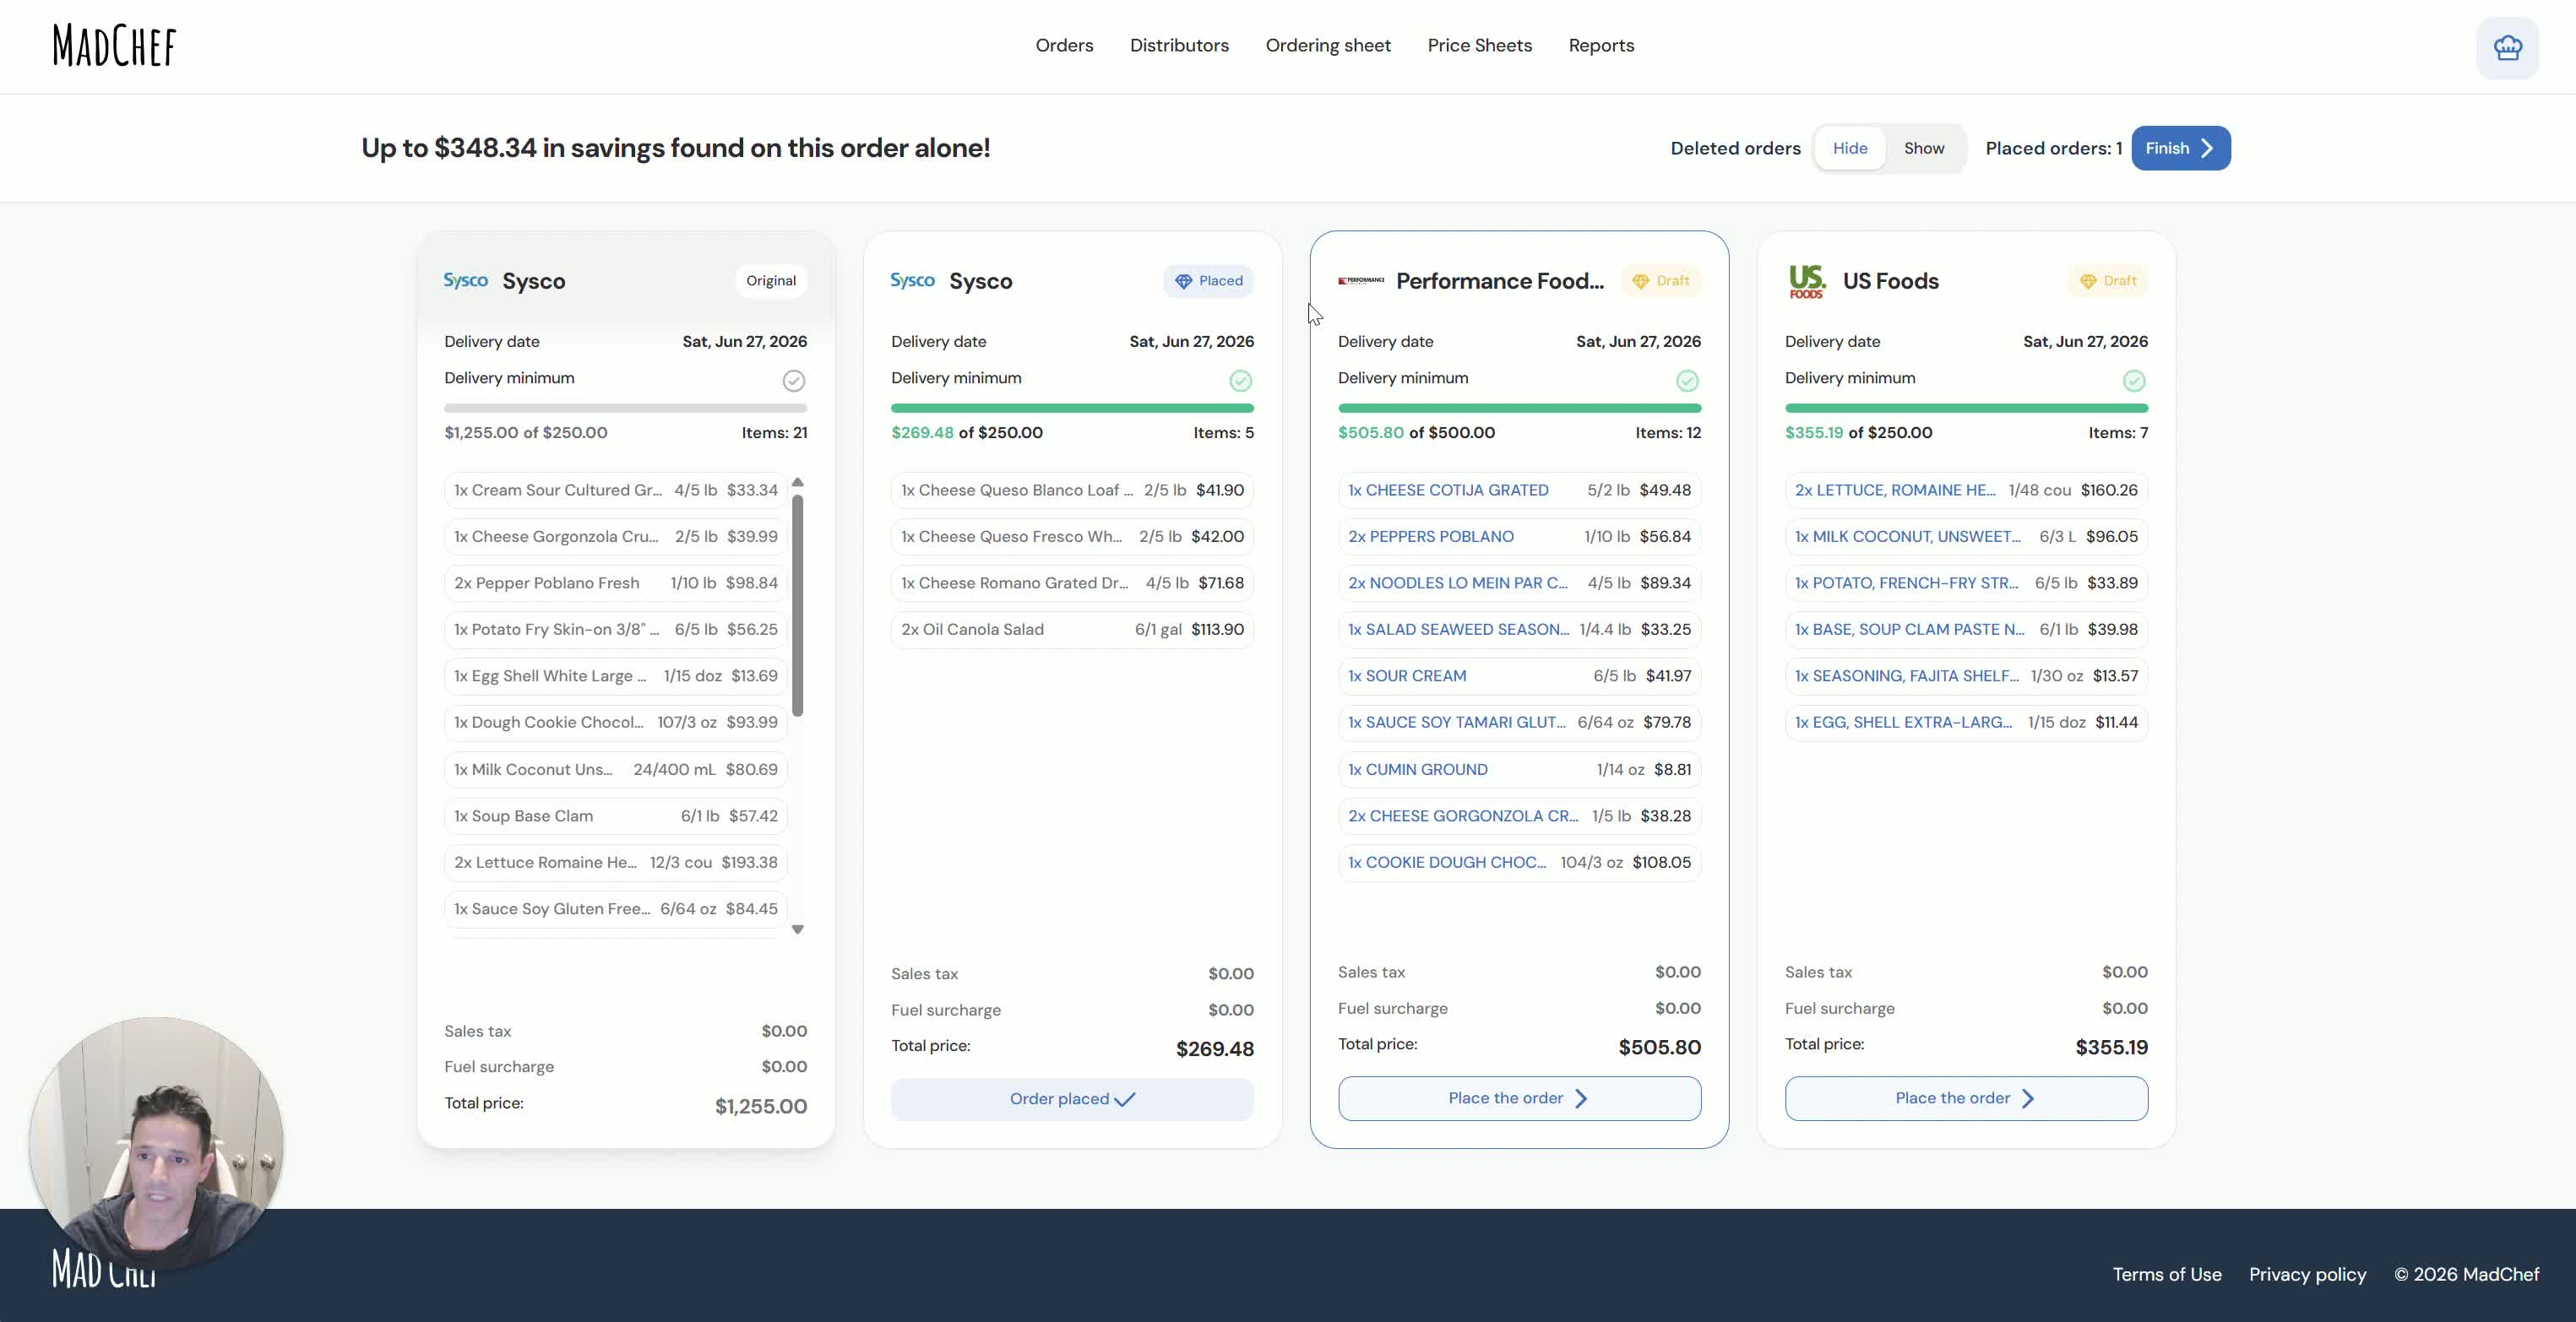Click Sysco Placed delivery minimum progress bar
This screenshot has height=1322, width=2576.
(1072, 408)
